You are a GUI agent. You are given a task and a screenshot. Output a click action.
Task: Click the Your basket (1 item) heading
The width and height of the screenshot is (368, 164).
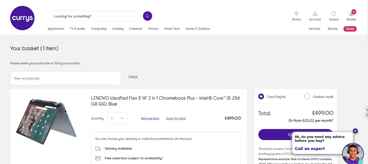(x=34, y=48)
